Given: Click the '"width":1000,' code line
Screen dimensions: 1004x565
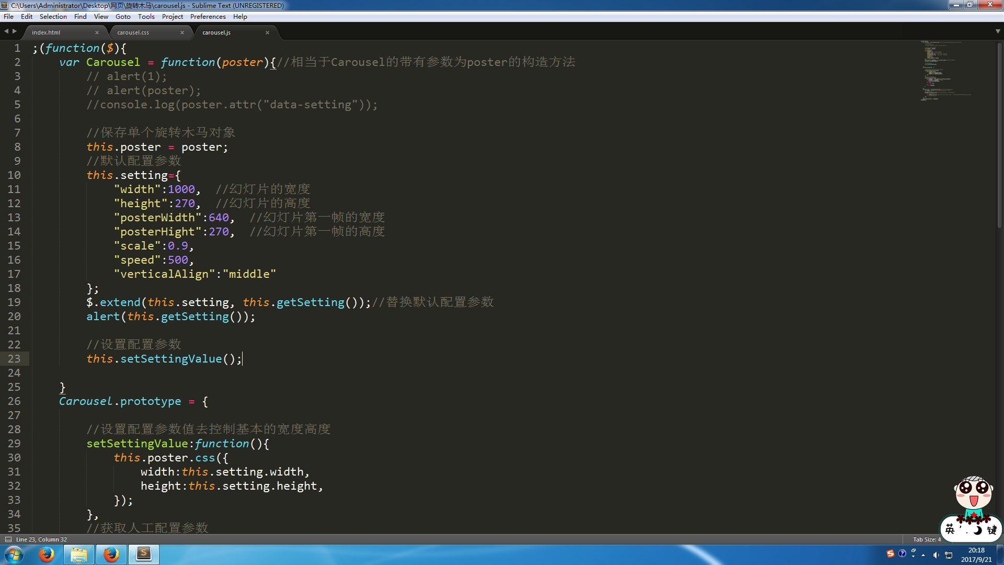Looking at the screenshot, I should coord(157,189).
